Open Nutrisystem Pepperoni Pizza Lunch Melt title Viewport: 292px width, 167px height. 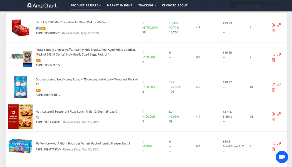click(x=76, y=111)
